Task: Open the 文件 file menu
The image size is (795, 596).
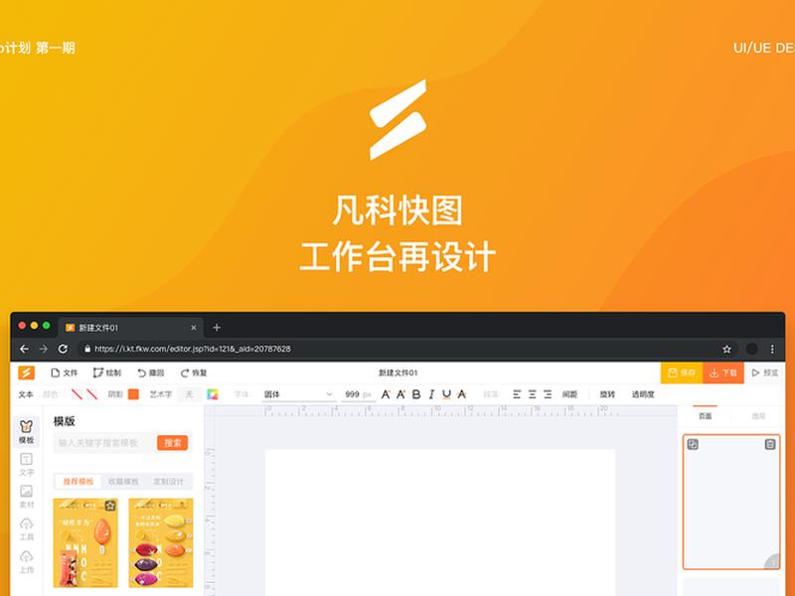Action: coord(64,372)
